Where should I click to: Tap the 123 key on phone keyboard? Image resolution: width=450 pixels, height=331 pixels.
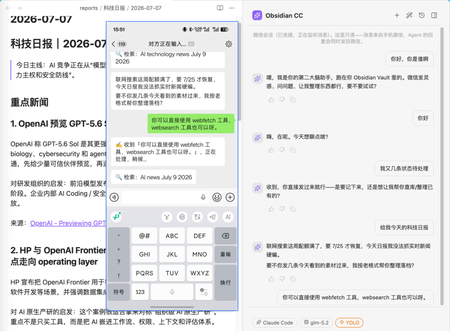pyautogui.click(x=140, y=292)
